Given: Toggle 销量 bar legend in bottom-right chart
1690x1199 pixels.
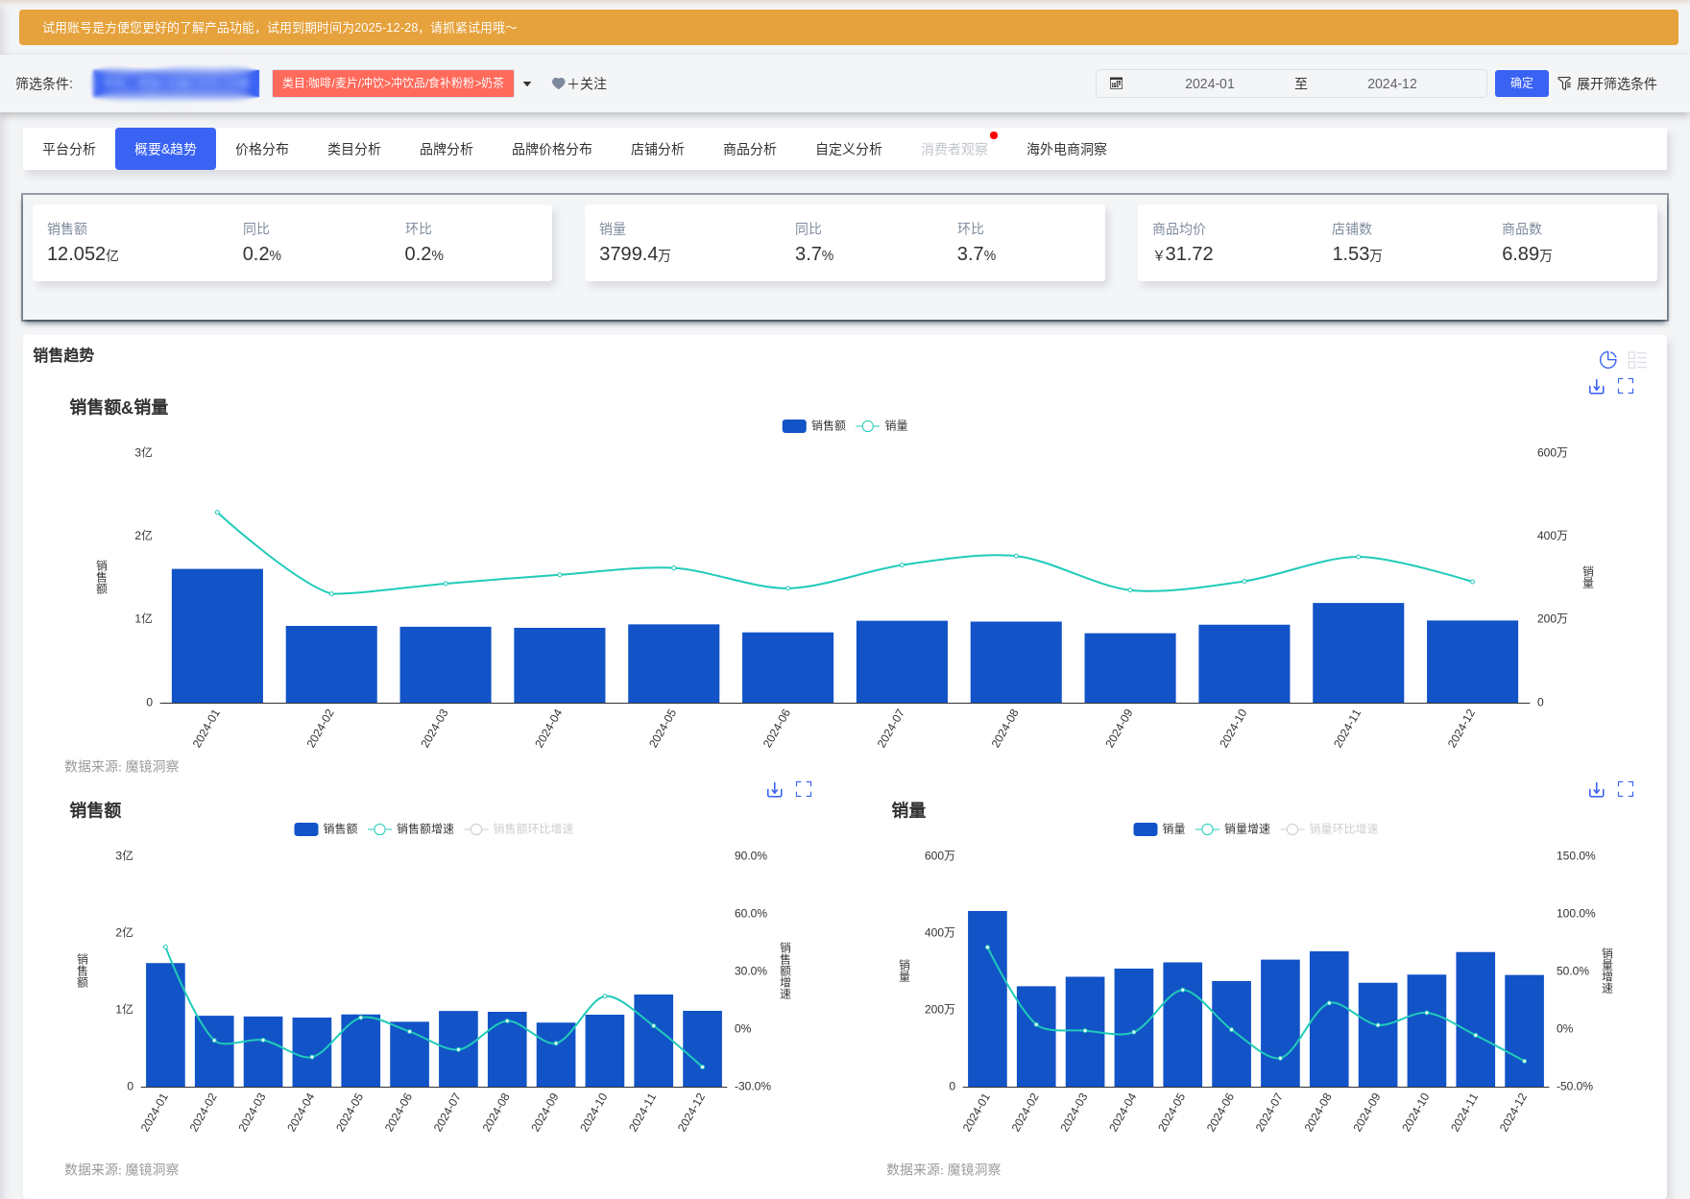Looking at the screenshot, I should 1159,829.
